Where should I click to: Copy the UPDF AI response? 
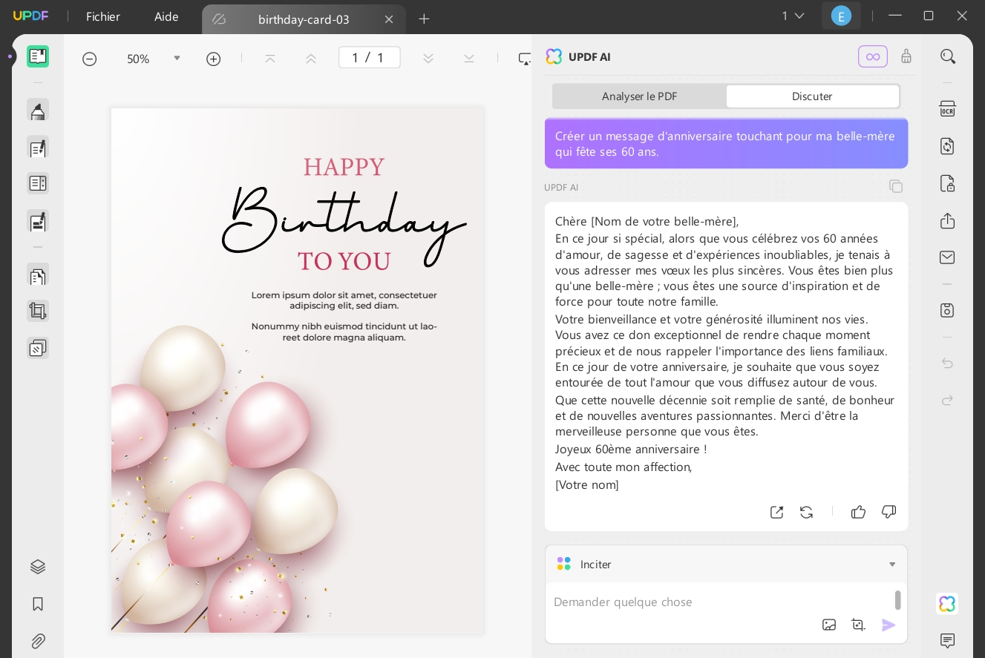coord(896,186)
